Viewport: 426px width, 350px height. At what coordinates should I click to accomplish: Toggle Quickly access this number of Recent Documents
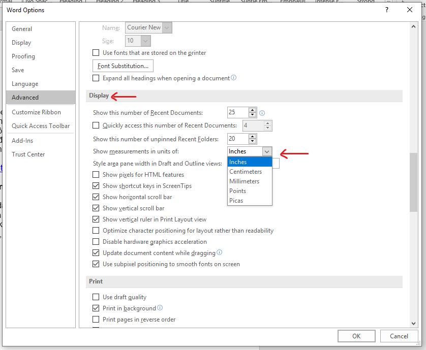tap(95, 125)
